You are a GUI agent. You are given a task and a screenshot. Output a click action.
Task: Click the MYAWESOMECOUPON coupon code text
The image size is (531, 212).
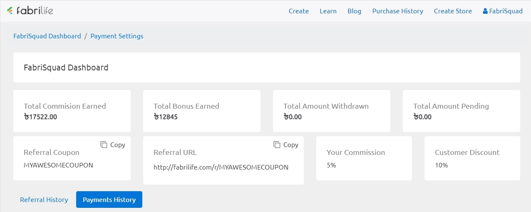click(x=58, y=165)
